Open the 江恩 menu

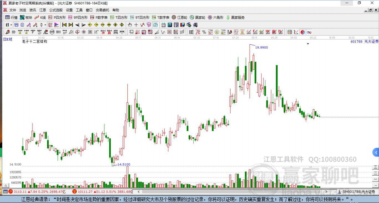[x=43, y=10]
